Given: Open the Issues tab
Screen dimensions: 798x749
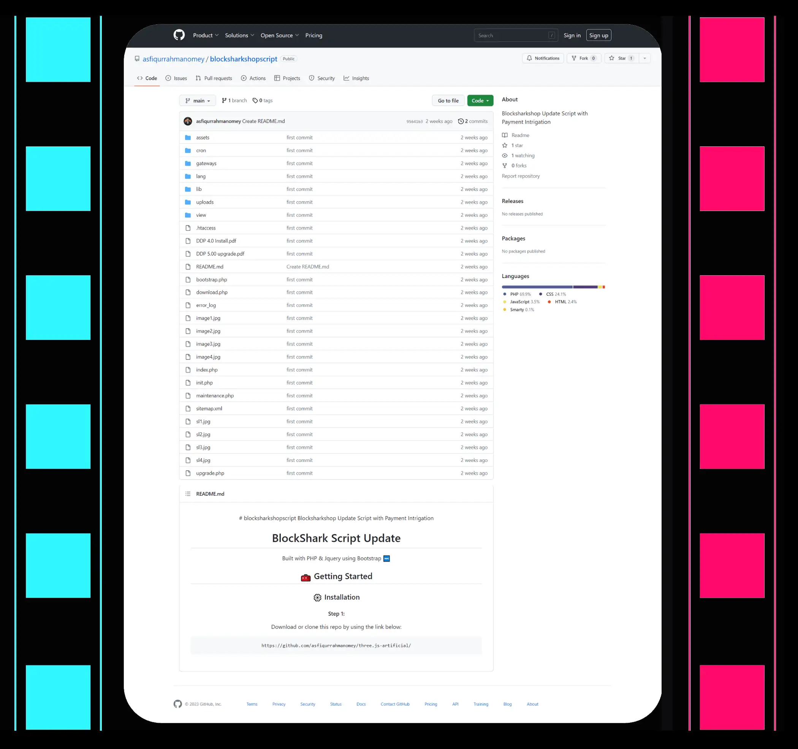Looking at the screenshot, I should 176,78.
